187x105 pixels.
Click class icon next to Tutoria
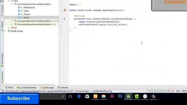(19, 14)
